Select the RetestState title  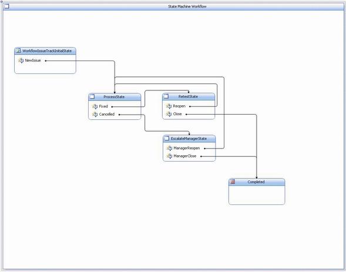[x=188, y=96]
